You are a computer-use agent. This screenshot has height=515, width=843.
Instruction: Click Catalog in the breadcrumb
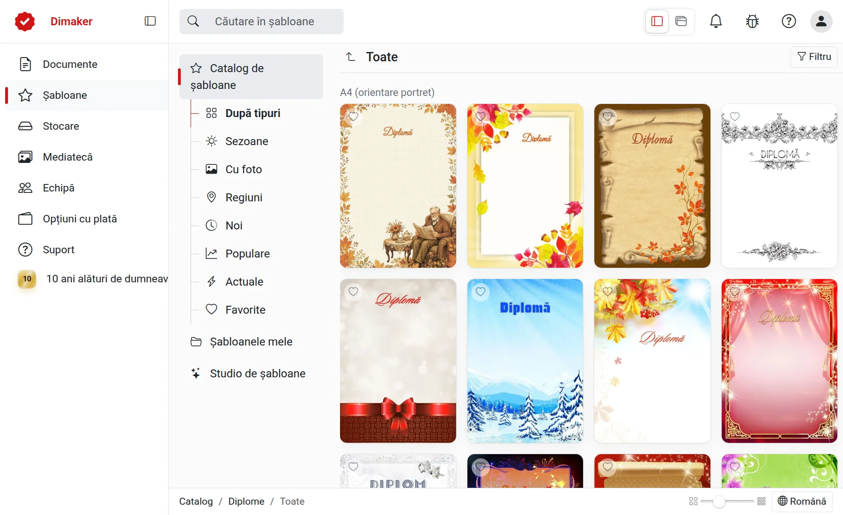click(x=196, y=501)
